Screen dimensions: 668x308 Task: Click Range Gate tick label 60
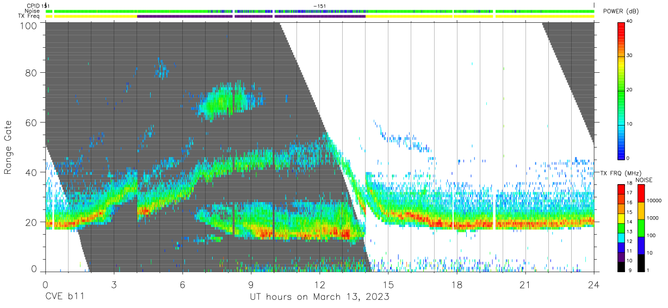click(31, 123)
